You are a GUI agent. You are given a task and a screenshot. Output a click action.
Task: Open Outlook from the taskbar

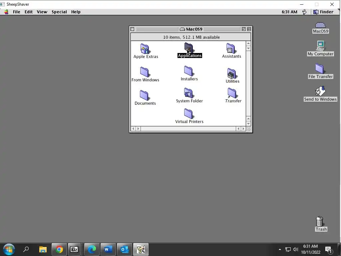click(125, 249)
